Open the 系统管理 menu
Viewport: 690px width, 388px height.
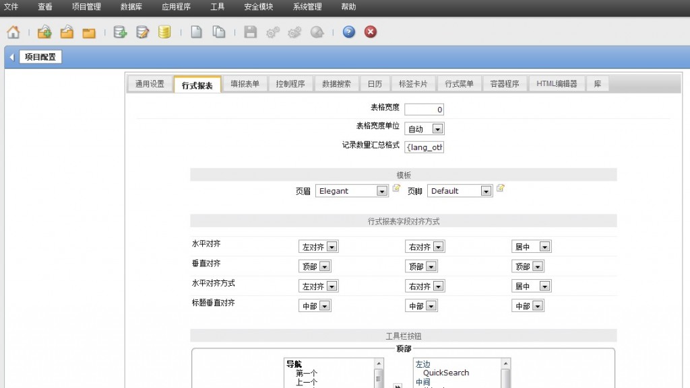(307, 7)
